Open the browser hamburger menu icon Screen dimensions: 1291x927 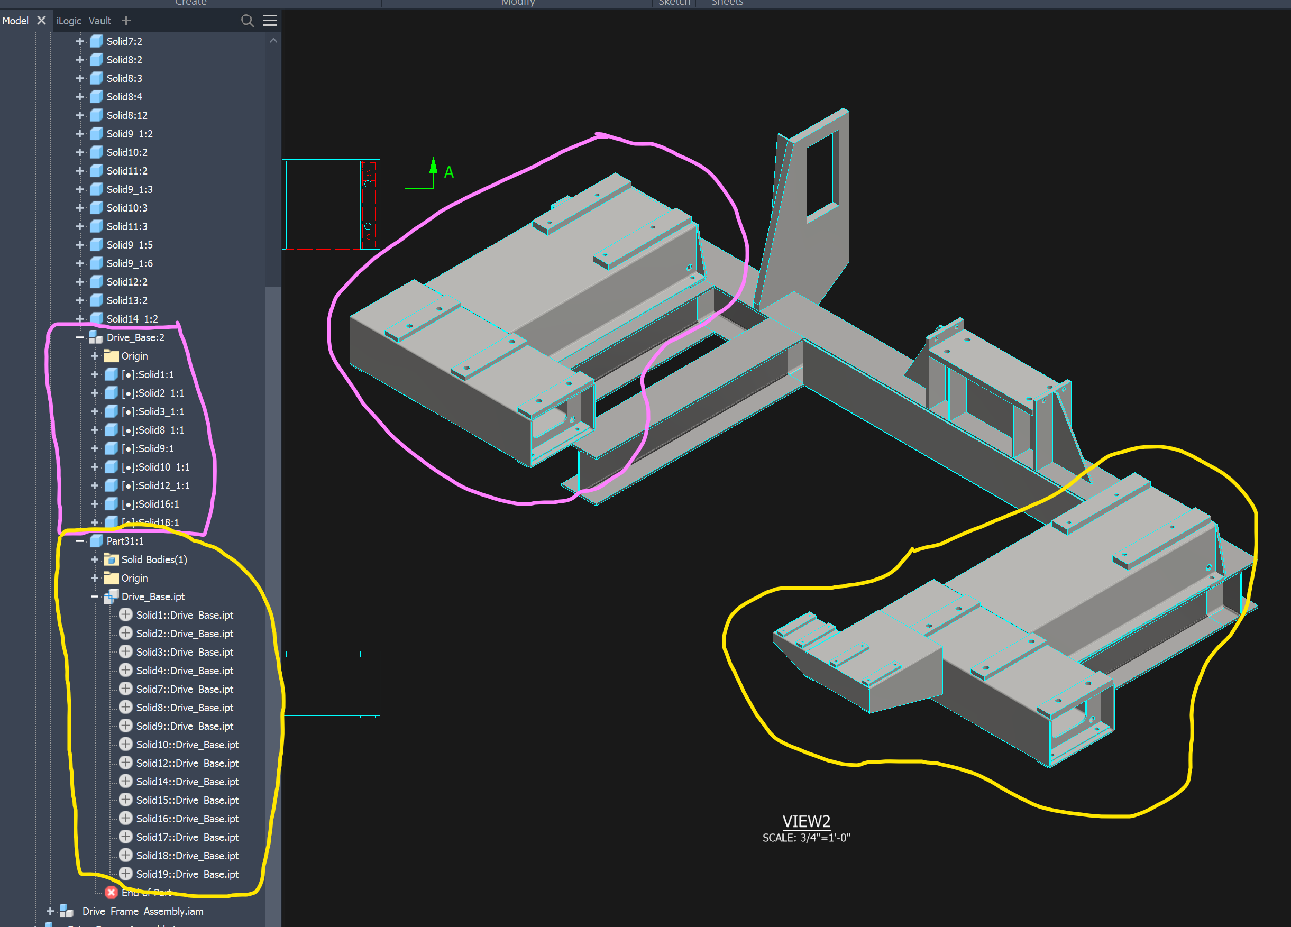pyautogui.click(x=270, y=21)
